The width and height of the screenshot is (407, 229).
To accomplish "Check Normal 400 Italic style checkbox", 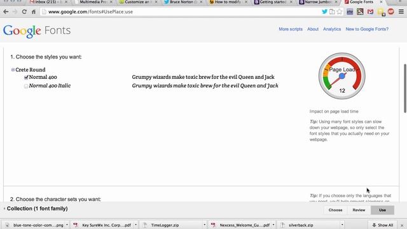I will [x=26, y=86].
